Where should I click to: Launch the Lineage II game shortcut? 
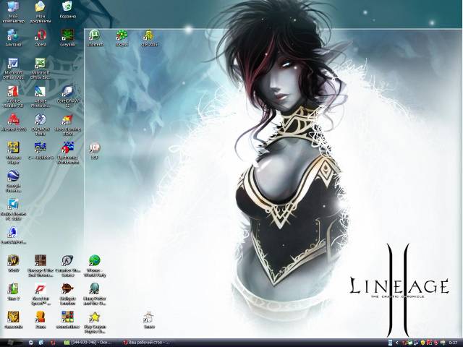tap(41, 260)
